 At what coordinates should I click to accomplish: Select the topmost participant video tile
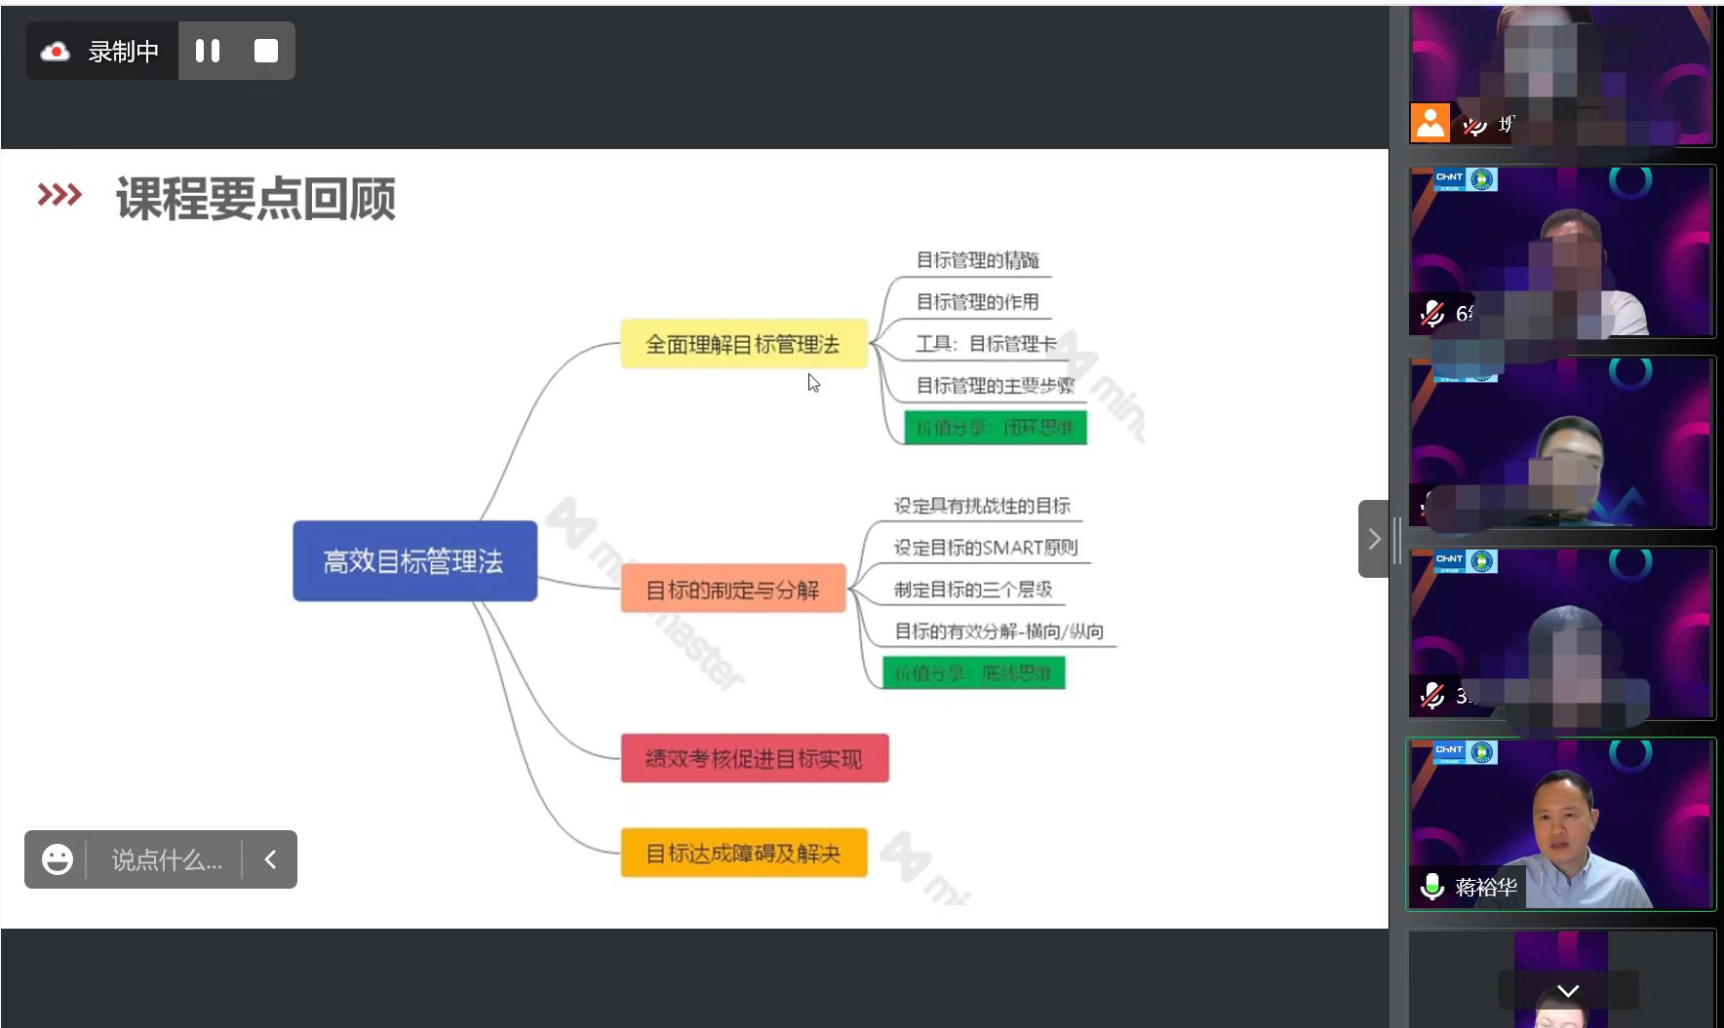(x=1560, y=75)
